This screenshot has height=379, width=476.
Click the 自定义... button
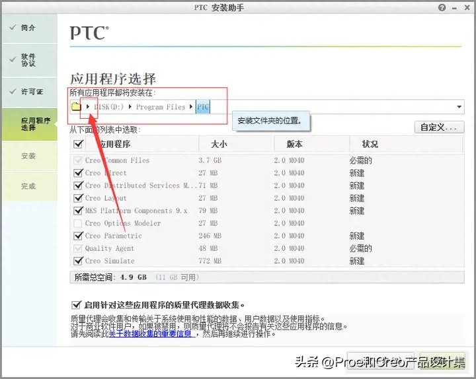point(439,127)
